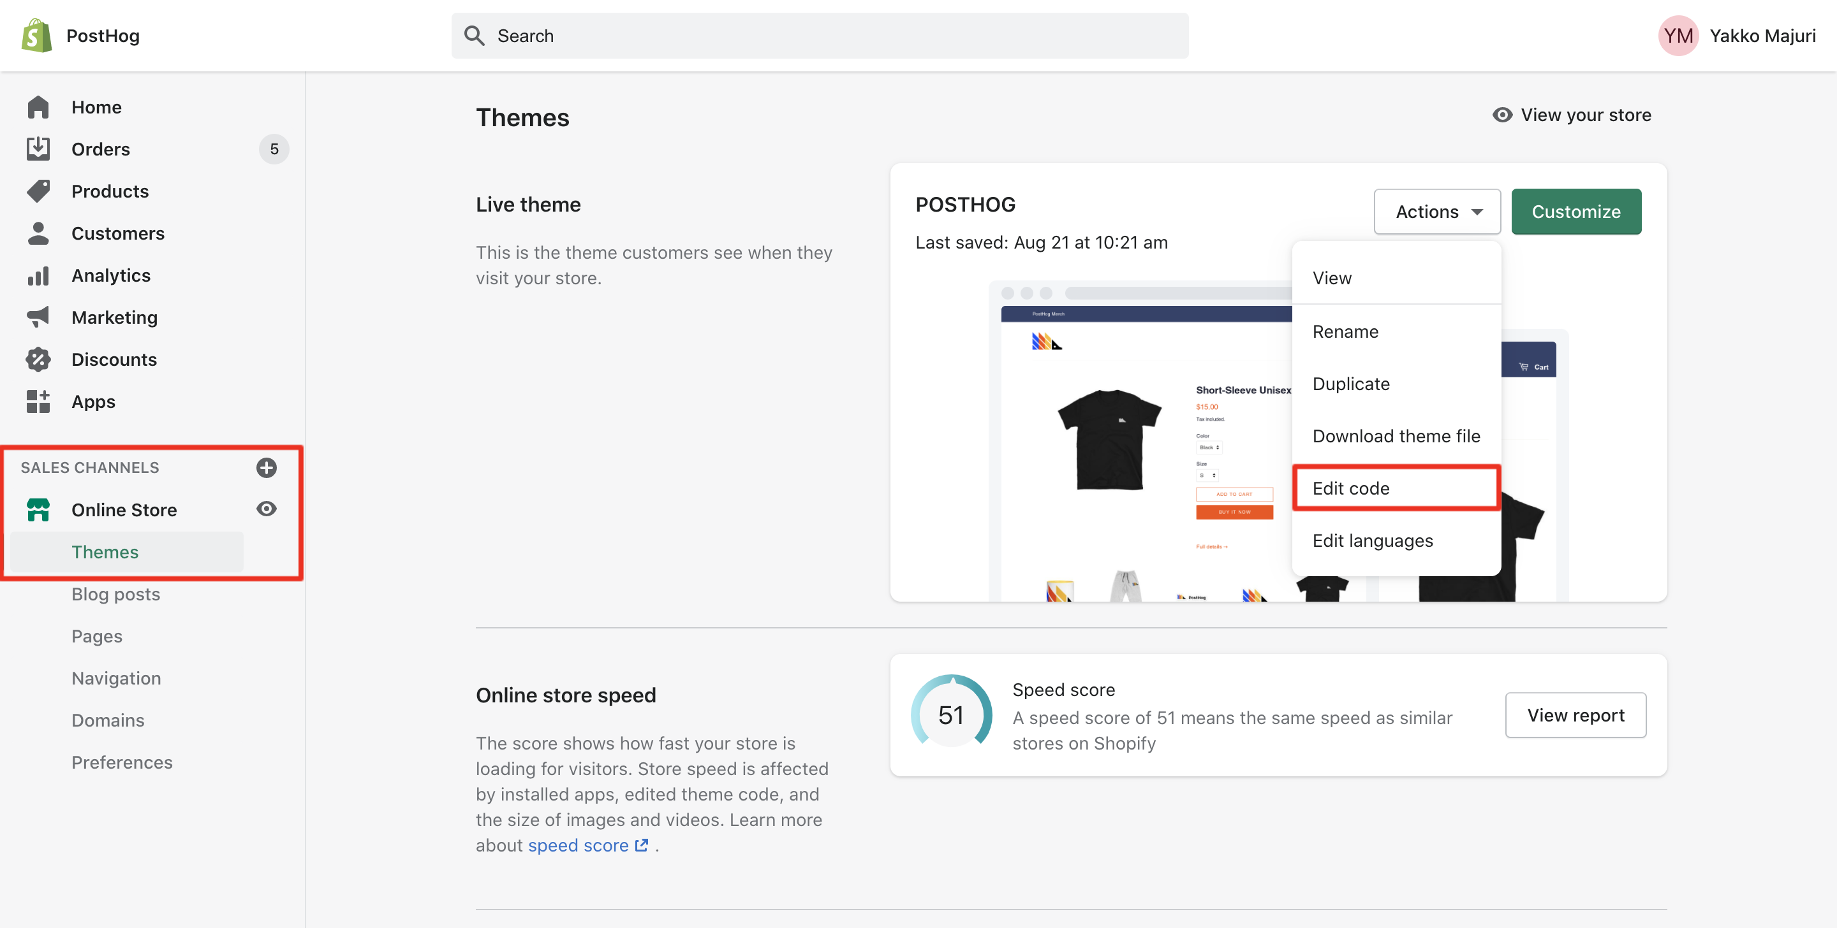The width and height of the screenshot is (1837, 928).
Task: Click inside the Search field
Action: [x=820, y=35]
